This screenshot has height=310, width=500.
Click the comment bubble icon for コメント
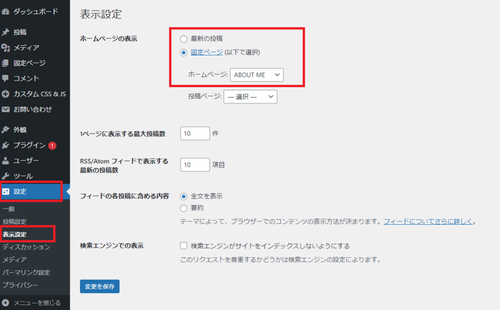pyautogui.click(x=6, y=78)
